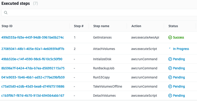Click aws:executeAwsApi action text

point(145,38)
